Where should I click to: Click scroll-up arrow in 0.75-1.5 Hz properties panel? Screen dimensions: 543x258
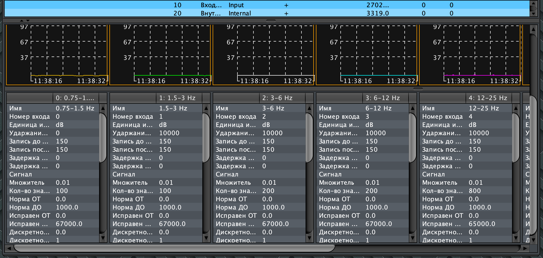tap(103, 108)
